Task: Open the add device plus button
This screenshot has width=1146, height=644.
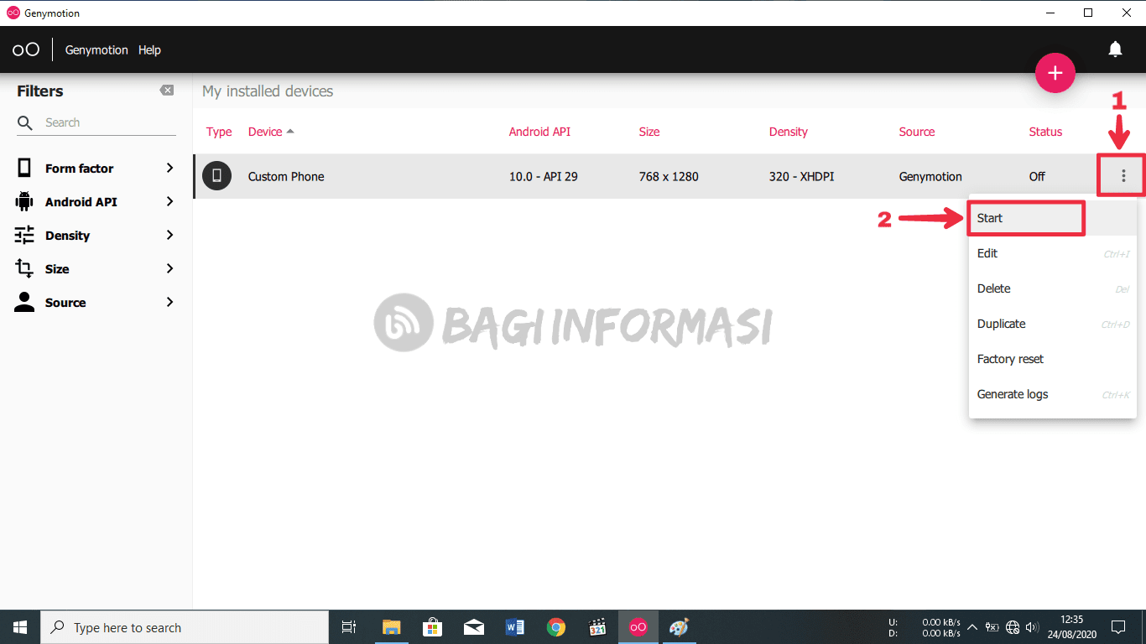Action: [1055, 73]
